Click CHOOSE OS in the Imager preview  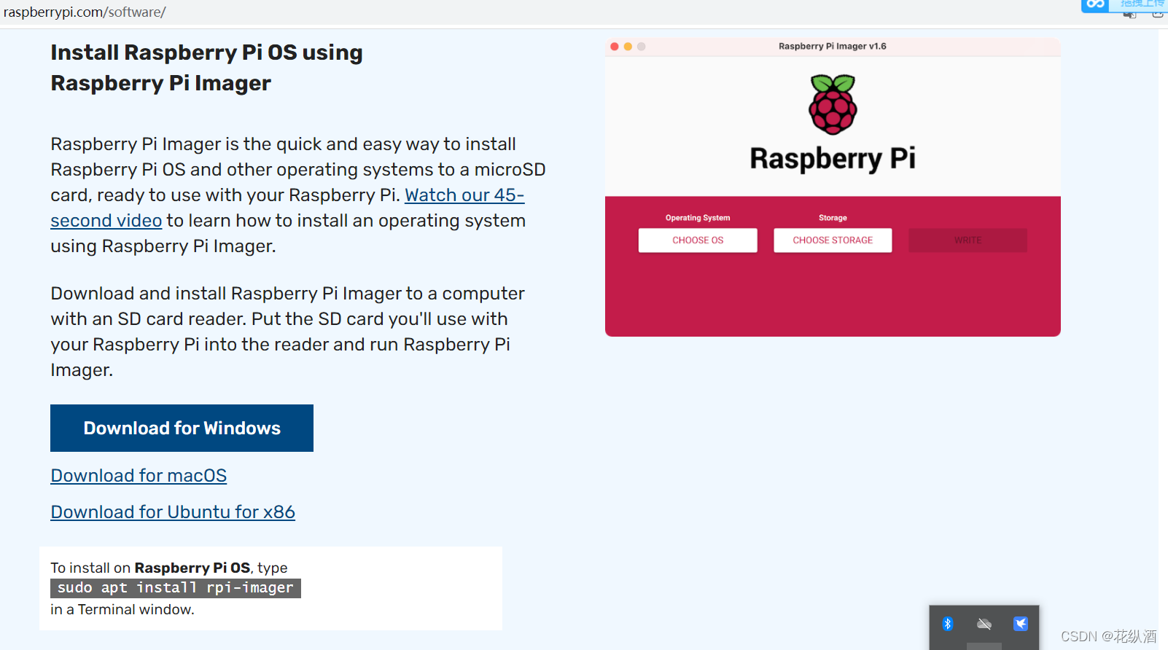[698, 240]
